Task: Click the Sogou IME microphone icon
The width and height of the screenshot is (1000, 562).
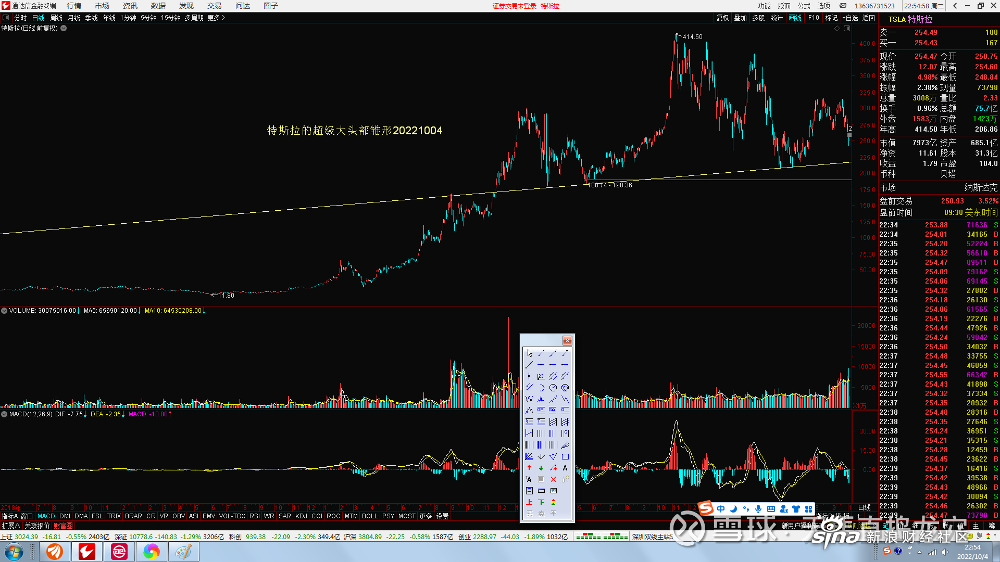Action: coord(758,508)
